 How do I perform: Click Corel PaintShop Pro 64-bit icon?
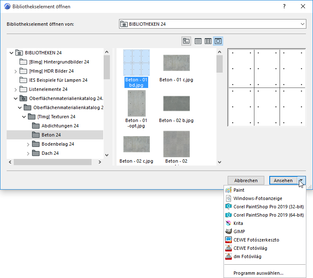[229, 215]
